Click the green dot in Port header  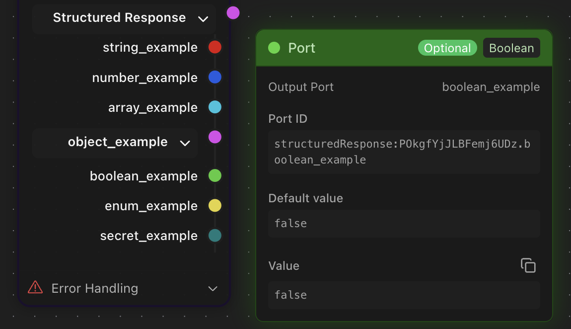coord(274,48)
